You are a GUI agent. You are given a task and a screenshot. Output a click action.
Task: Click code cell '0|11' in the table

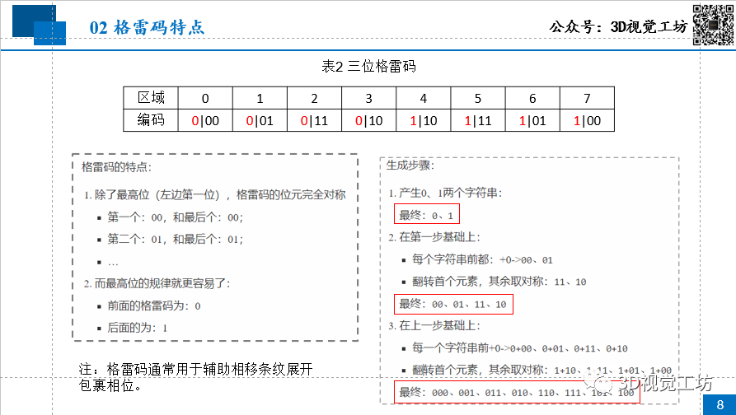pos(315,120)
